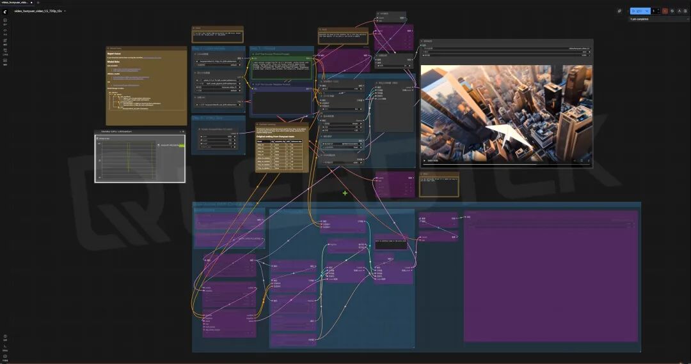Collapse the CLIP Text Encode Positive Prompt node

tap(253, 54)
